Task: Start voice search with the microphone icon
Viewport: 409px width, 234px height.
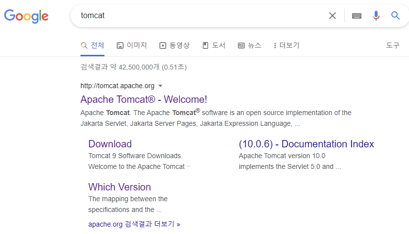Action: [376, 16]
